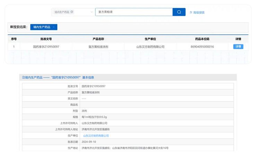
Task: Select 国药准字Z10950097 in results row
Action: tap(46, 46)
